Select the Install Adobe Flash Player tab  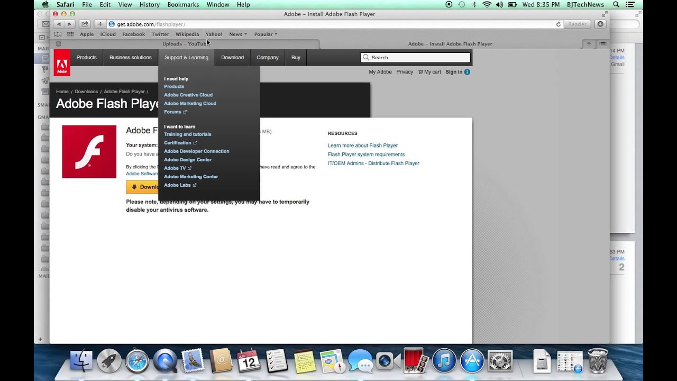[x=450, y=44]
